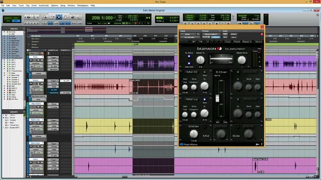Toggle the Side Hi band enable button
The image size is (321, 180).
pyautogui.click(x=238, y=72)
